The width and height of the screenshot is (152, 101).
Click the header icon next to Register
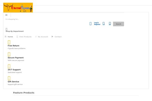click(x=104, y=23)
